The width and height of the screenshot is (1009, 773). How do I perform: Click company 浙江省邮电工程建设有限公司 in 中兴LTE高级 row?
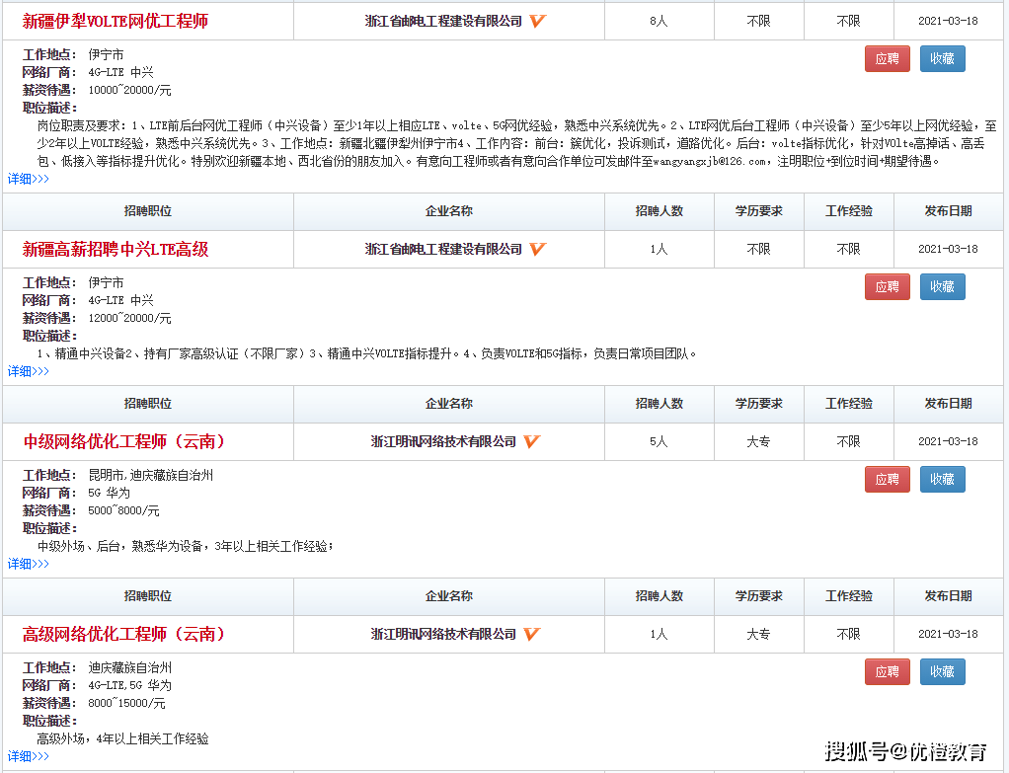[x=443, y=249]
